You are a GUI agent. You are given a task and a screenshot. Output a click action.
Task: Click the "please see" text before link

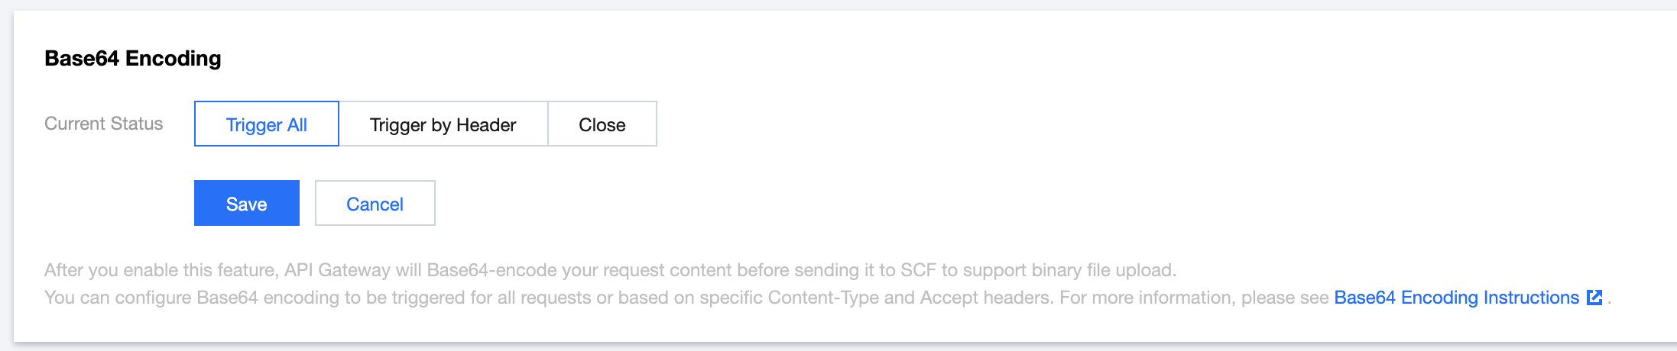coord(1285,298)
